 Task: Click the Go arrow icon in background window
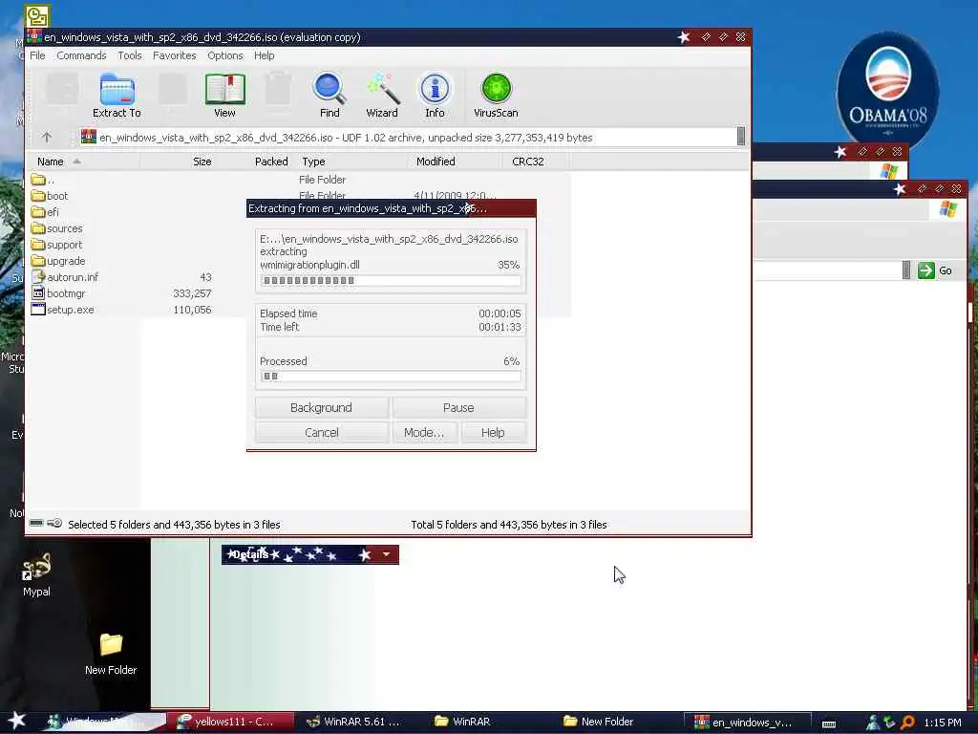[x=926, y=270]
